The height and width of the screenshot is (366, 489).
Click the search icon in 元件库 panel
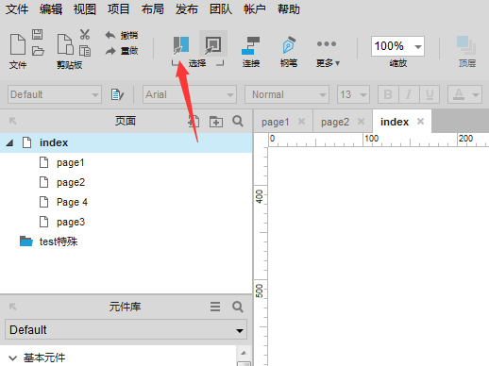coord(238,307)
